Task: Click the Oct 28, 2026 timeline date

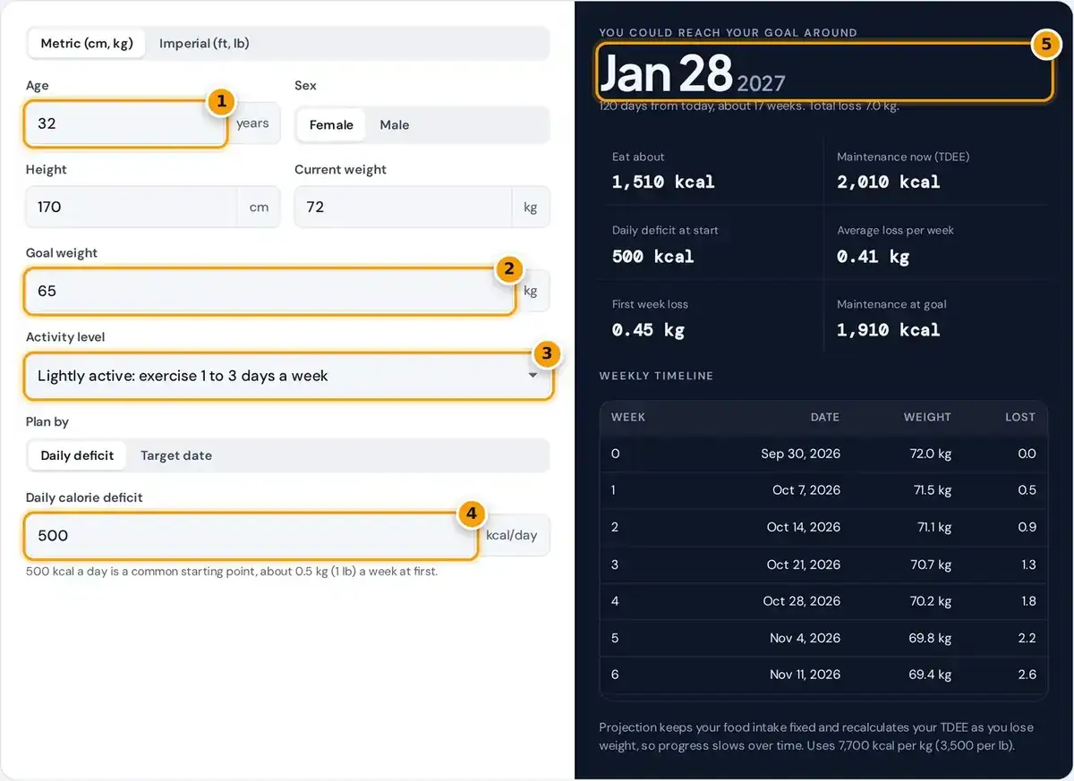Action: (801, 601)
